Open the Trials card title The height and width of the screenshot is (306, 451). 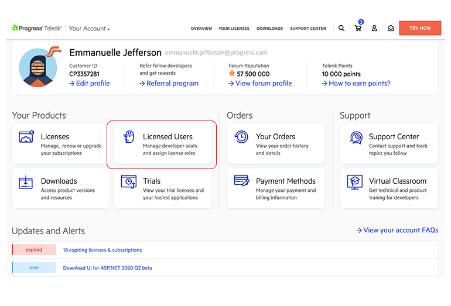pos(152,181)
